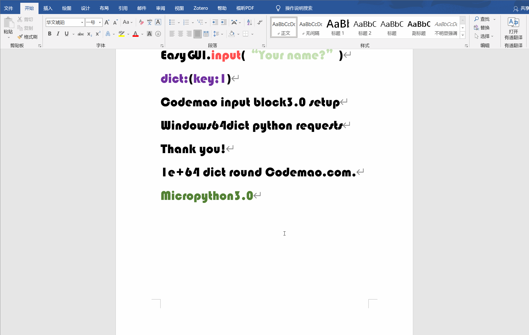Activate the Format Painter brush
This screenshot has width=529, height=335.
coord(20,37)
